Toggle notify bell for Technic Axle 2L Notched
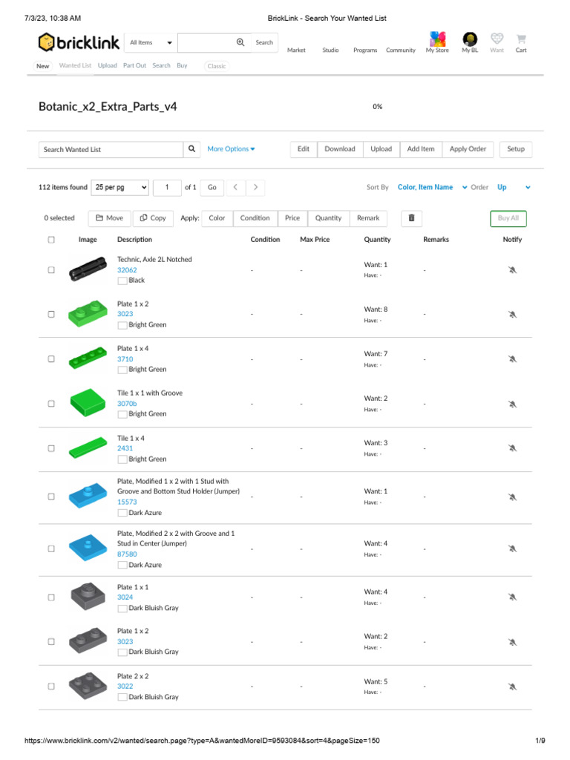 click(512, 270)
